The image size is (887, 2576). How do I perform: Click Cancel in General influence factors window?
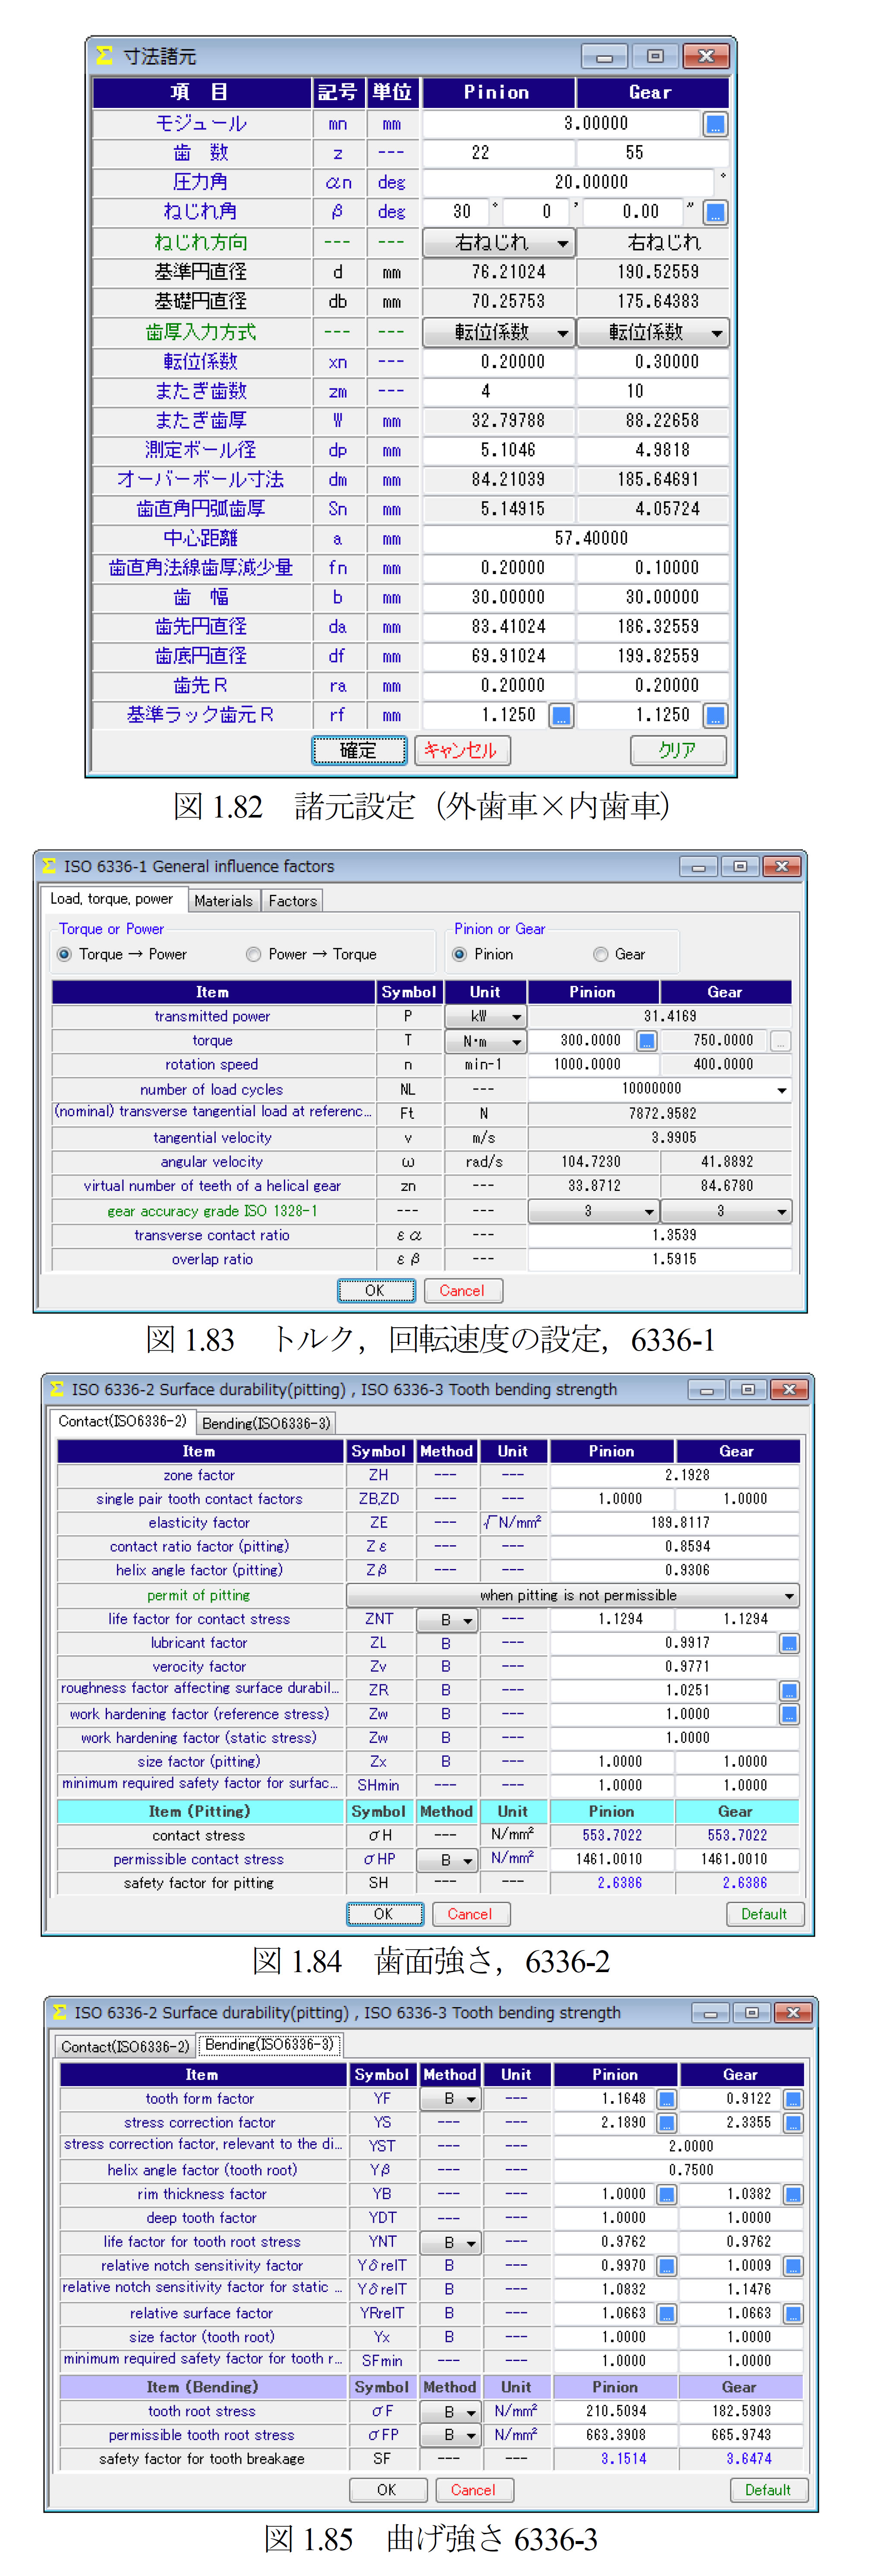463,1291
